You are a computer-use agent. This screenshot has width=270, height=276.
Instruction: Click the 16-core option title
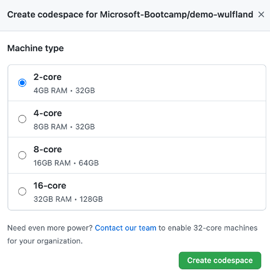pos(50,186)
